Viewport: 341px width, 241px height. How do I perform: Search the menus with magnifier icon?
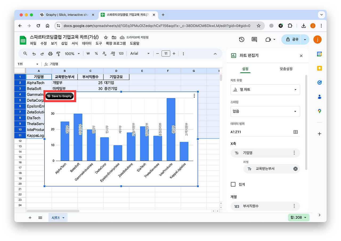pos(25,54)
